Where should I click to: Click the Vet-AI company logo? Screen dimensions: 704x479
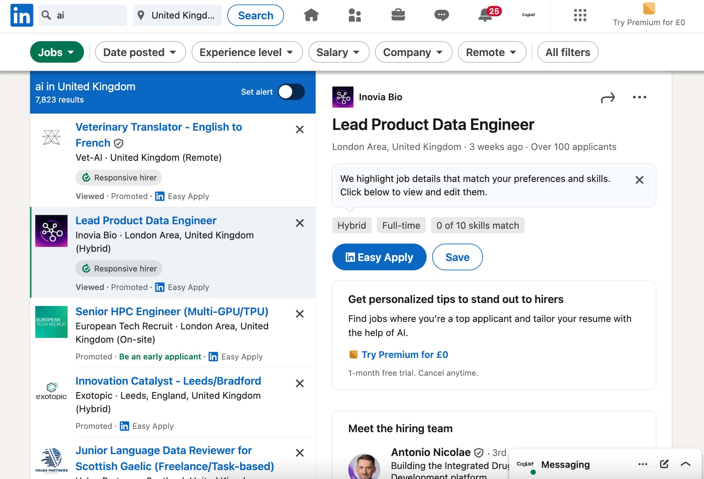click(51, 137)
